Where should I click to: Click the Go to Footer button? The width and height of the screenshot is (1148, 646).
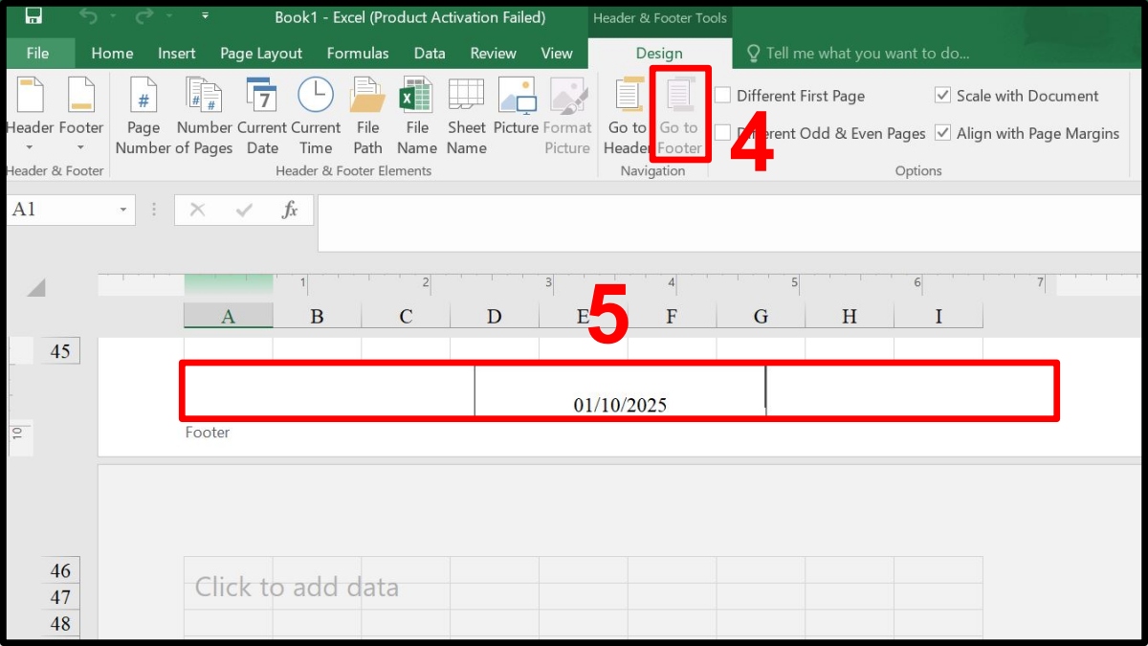click(679, 113)
